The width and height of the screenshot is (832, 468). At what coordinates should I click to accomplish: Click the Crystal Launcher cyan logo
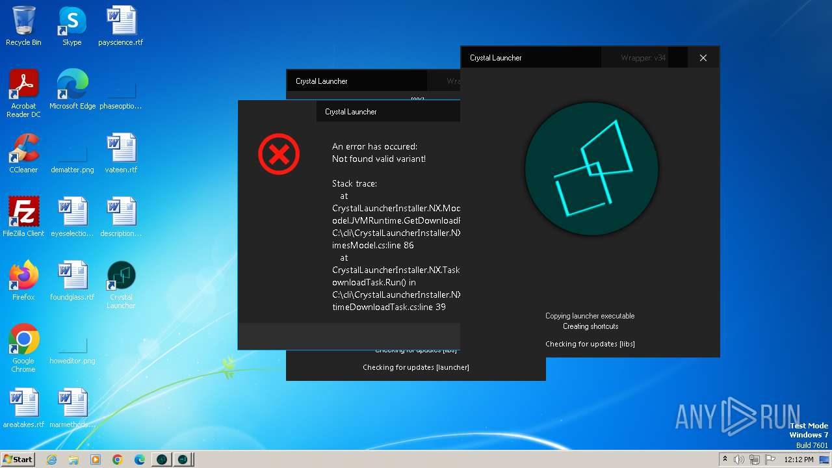tap(591, 169)
